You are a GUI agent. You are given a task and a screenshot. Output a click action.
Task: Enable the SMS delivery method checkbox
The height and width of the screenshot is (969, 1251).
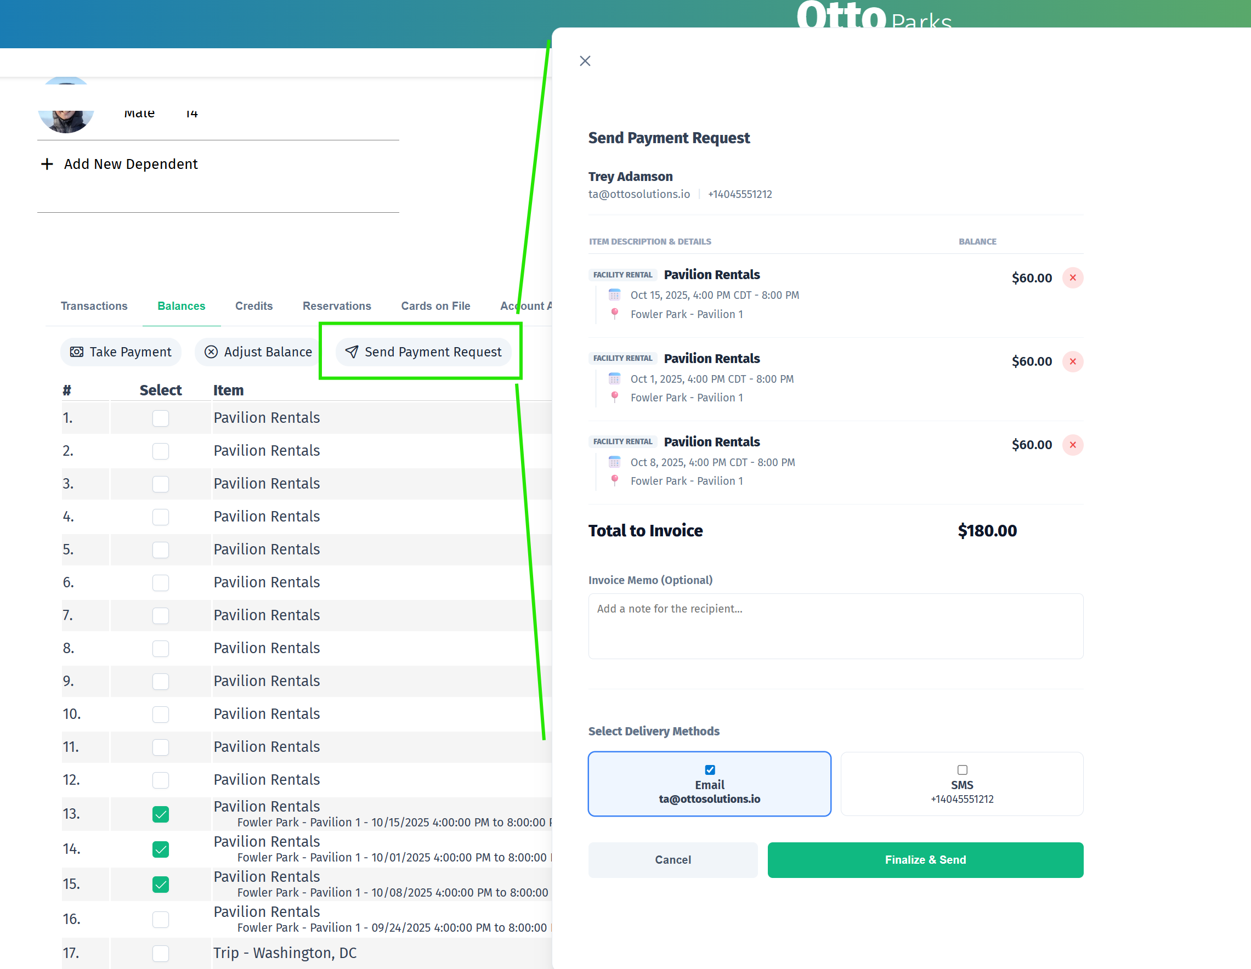pos(962,770)
